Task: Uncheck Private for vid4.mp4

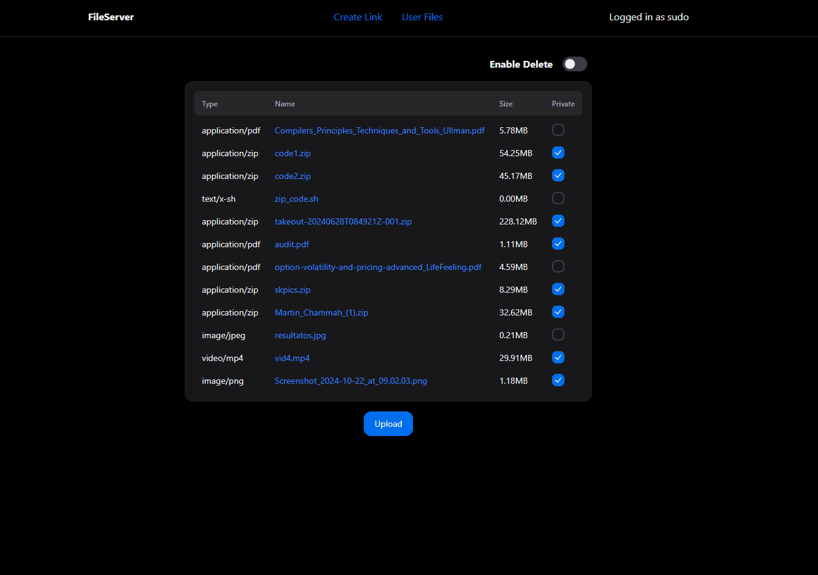Action: tap(558, 357)
